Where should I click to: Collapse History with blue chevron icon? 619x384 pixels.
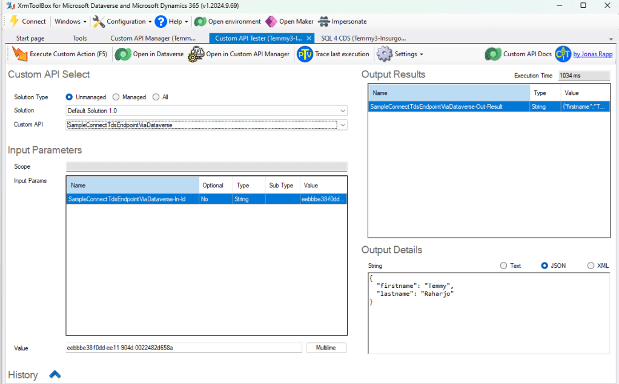tap(55, 374)
